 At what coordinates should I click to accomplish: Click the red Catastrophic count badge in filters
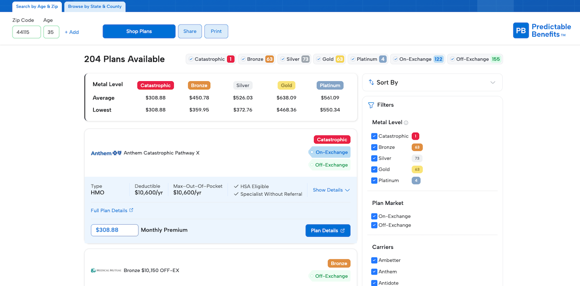pyautogui.click(x=416, y=136)
